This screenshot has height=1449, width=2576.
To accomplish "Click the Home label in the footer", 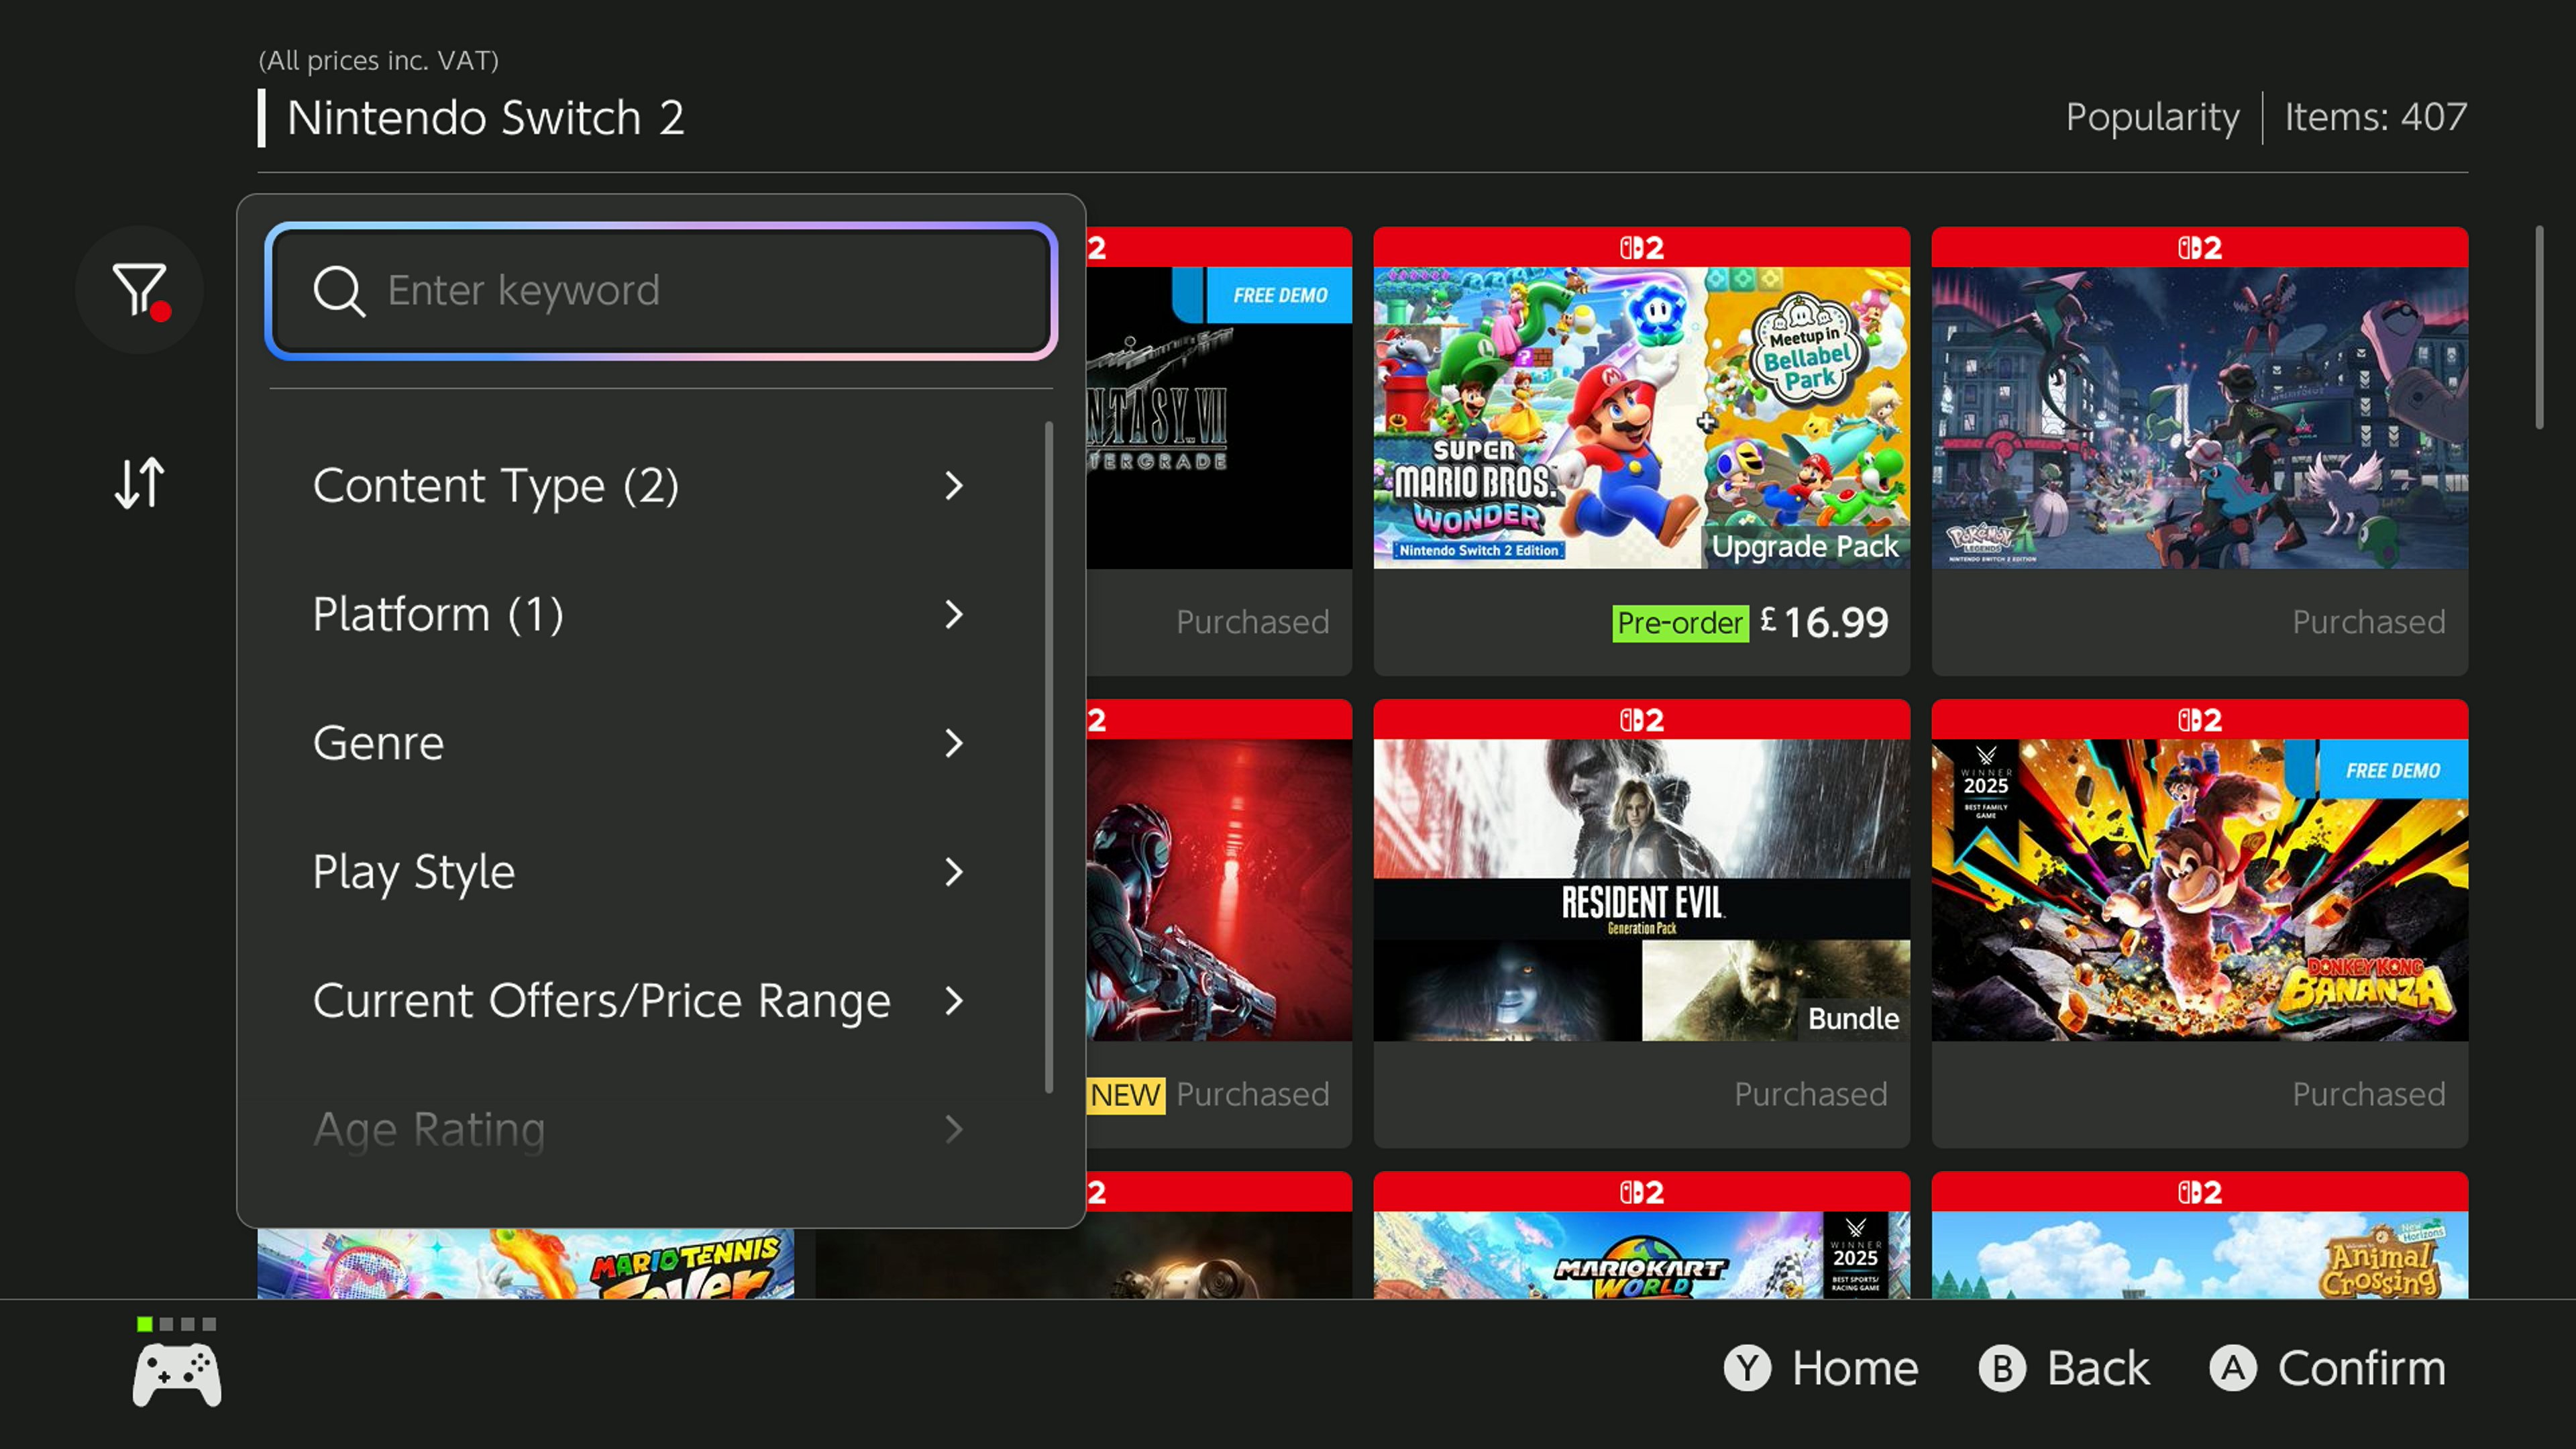I will 1854,1368.
